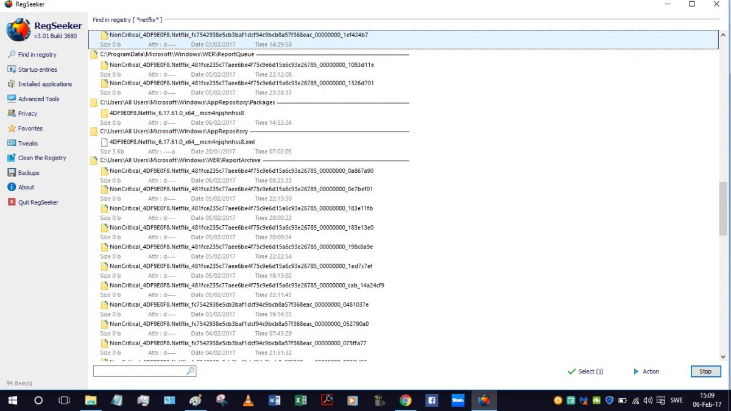Click the file icon for the Netflix .xml entry
This screenshot has width=731, height=411.
pos(105,142)
